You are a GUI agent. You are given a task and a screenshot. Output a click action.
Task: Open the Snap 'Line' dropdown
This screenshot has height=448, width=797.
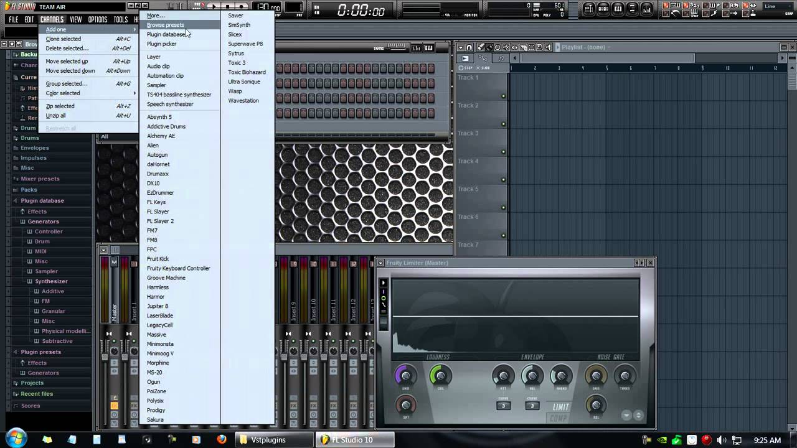coord(777,6)
